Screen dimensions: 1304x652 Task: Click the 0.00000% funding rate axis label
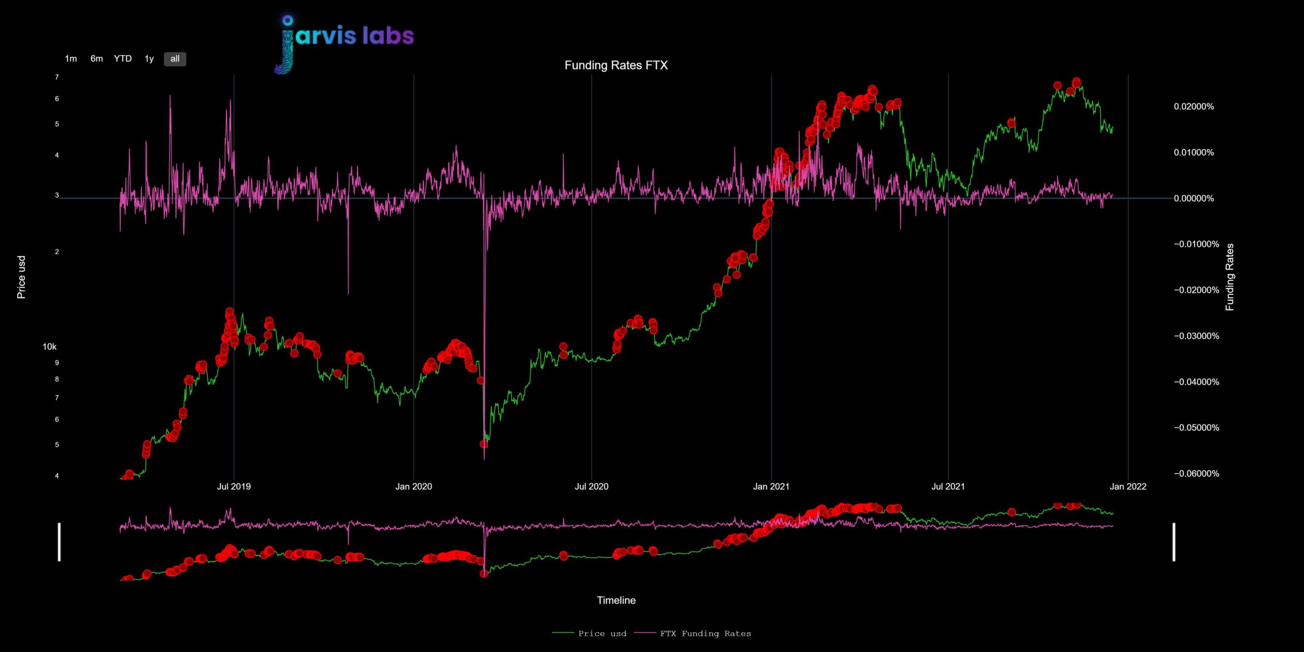pos(1193,198)
